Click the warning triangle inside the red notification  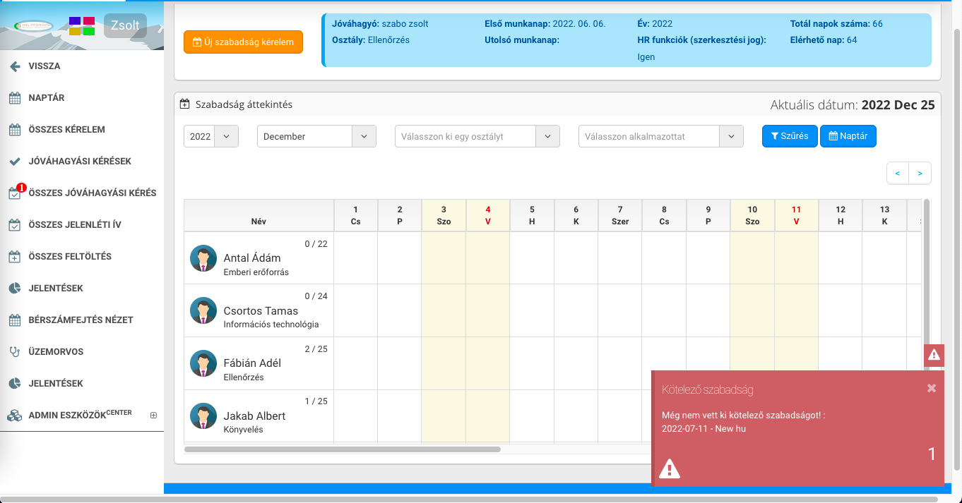(x=669, y=468)
